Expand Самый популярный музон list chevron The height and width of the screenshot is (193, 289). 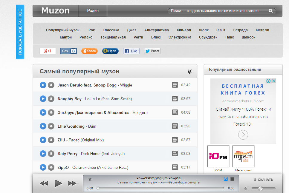(189, 72)
